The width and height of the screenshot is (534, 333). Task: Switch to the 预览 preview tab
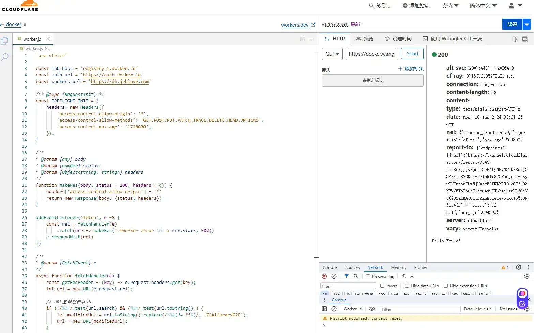pos(365,39)
